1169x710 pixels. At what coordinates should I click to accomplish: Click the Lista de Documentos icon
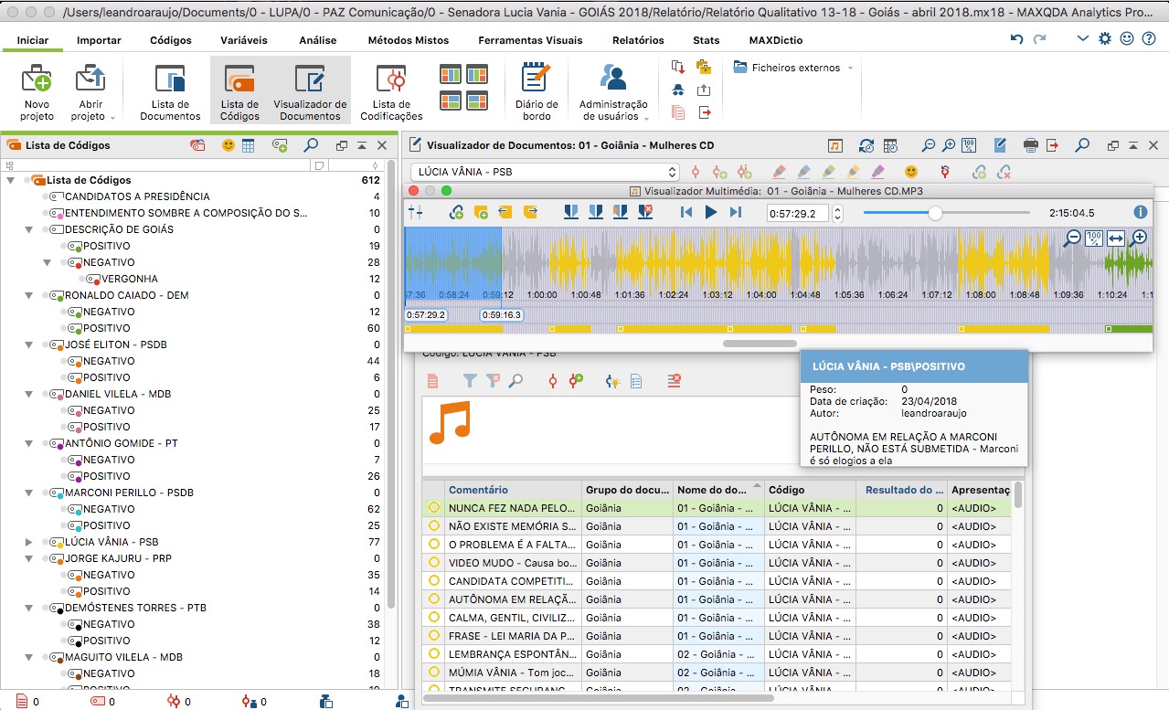[170, 91]
